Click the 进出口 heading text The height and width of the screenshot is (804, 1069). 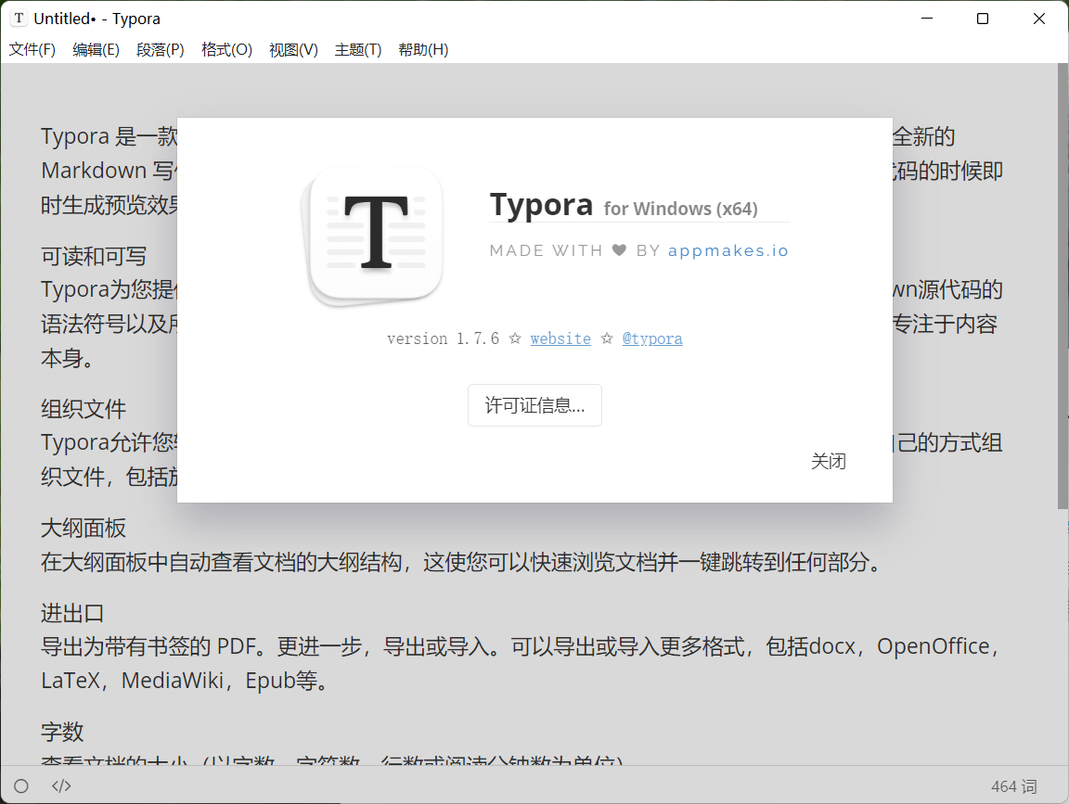[x=72, y=613]
